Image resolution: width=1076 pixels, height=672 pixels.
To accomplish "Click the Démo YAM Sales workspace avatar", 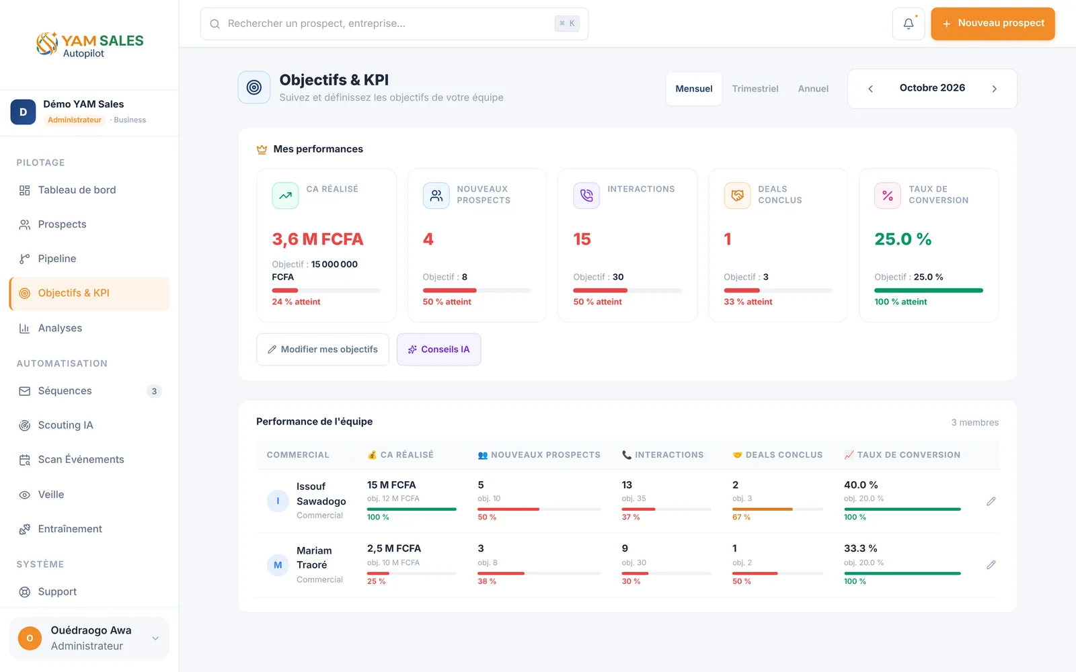I will click(x=23, y=112).
